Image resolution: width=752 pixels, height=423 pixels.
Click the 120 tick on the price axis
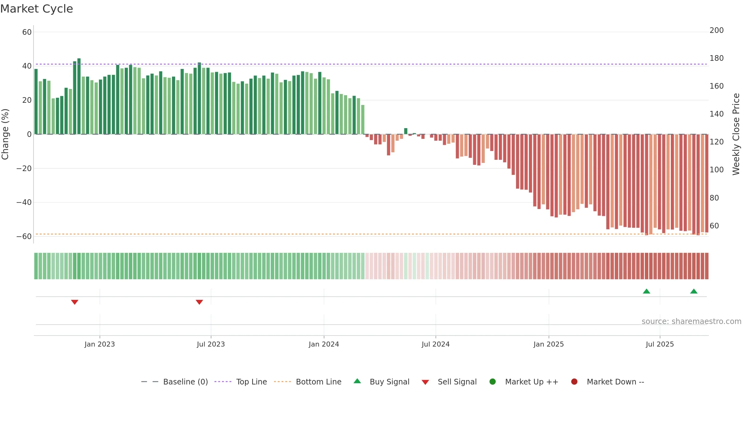click(717, 142)
